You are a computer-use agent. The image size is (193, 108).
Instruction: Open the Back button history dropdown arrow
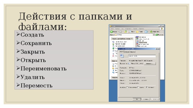118,32
